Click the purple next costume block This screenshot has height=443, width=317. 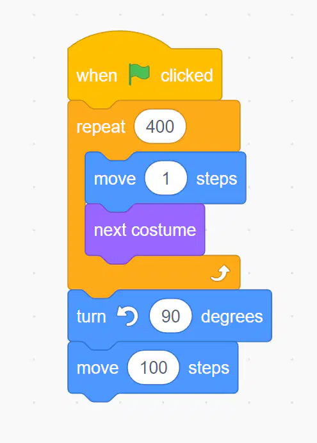coord(145,230)
